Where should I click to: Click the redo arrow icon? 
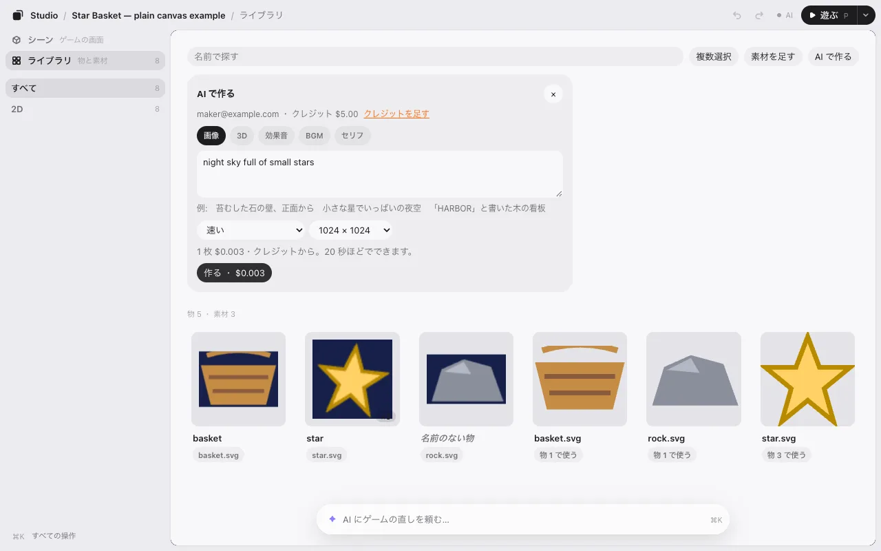pyautogui.click(x=759, y=15)
